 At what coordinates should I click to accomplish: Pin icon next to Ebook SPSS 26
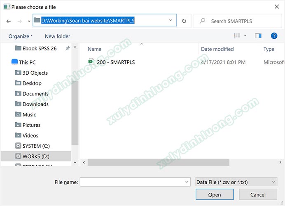point(68,48)
